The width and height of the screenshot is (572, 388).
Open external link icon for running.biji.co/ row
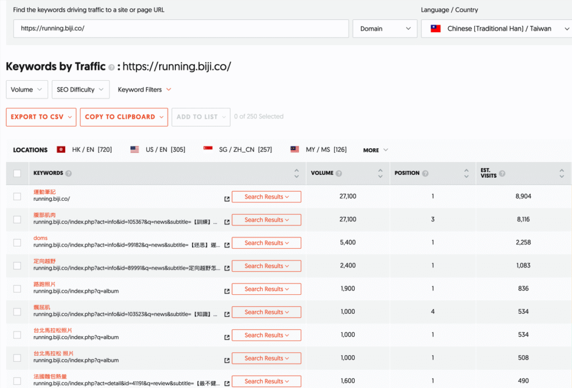pyautogui.click(x=227, y=198)
